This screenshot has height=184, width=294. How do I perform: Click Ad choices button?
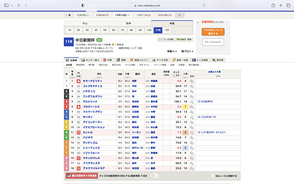click(x=213, y=42)
